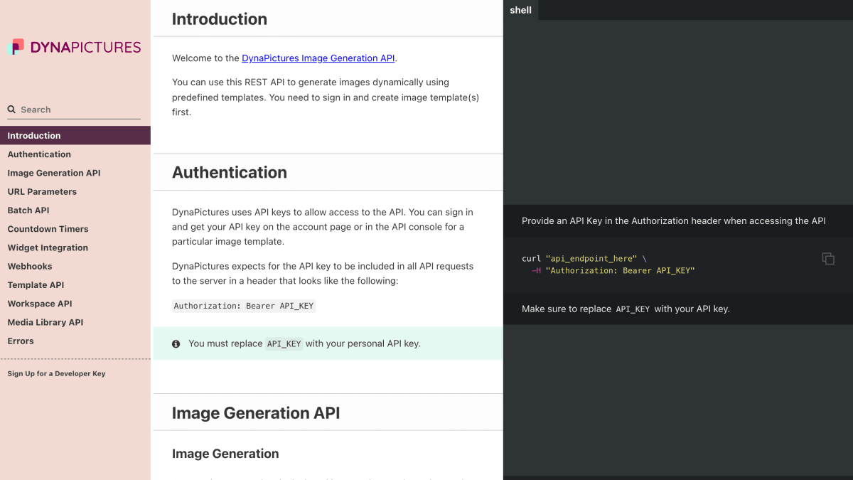
Task: Click Authorization: Bearer API_KEY inline code
Action: point(244,306)
